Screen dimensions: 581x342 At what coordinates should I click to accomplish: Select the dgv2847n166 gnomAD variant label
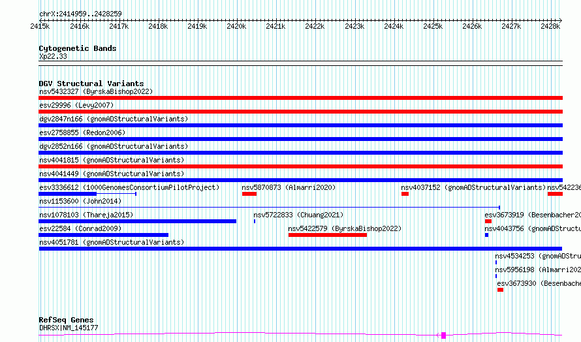point(114,119)
